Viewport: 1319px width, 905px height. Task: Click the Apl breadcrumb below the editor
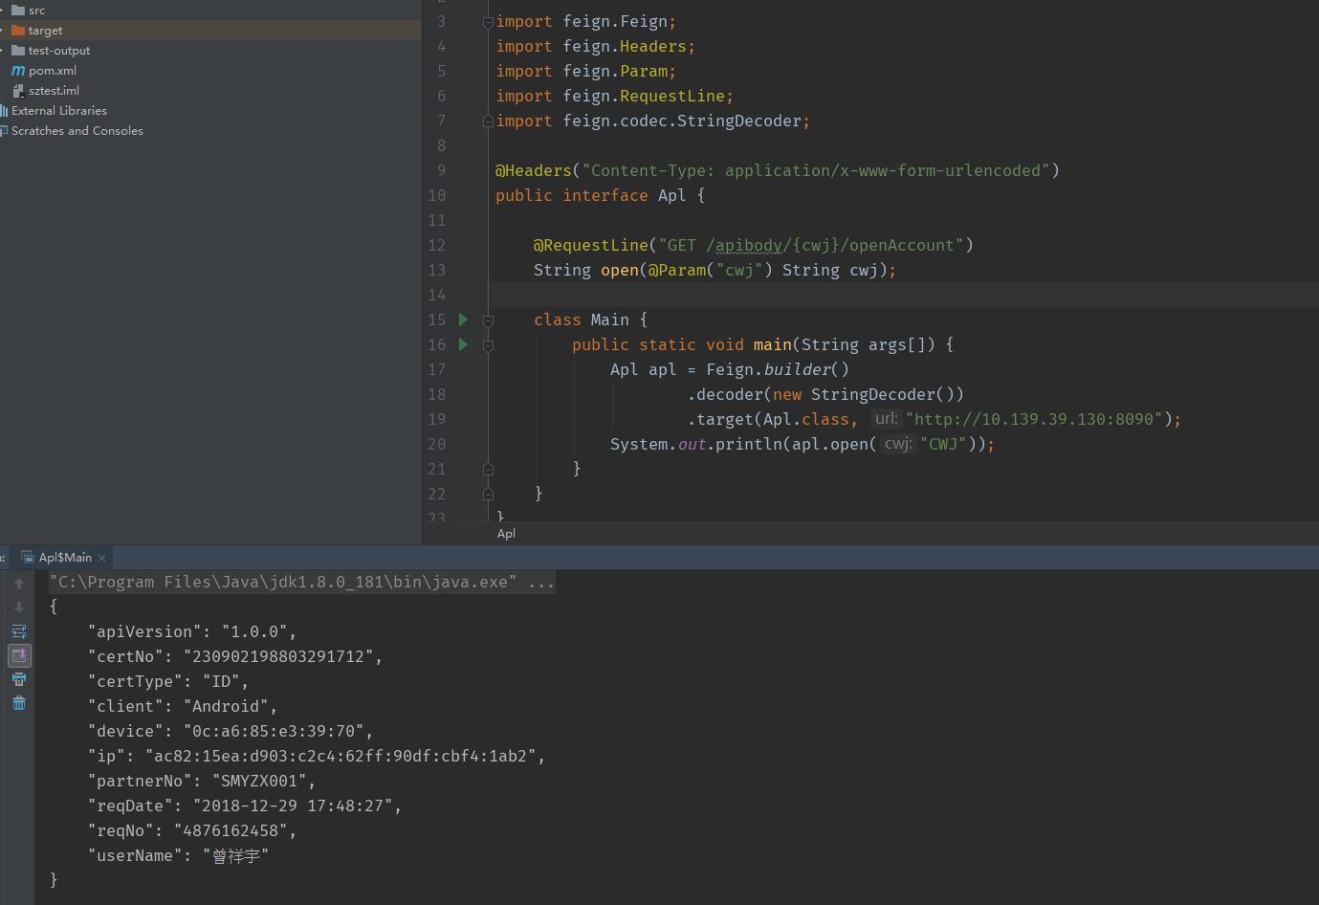506,534
